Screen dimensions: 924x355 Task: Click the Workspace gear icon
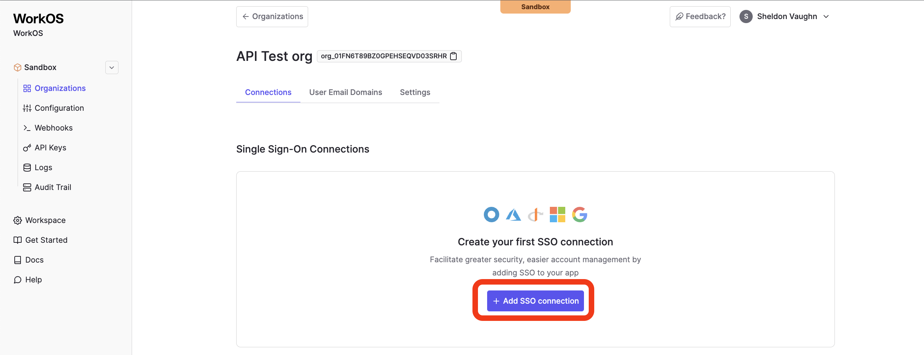18,220
